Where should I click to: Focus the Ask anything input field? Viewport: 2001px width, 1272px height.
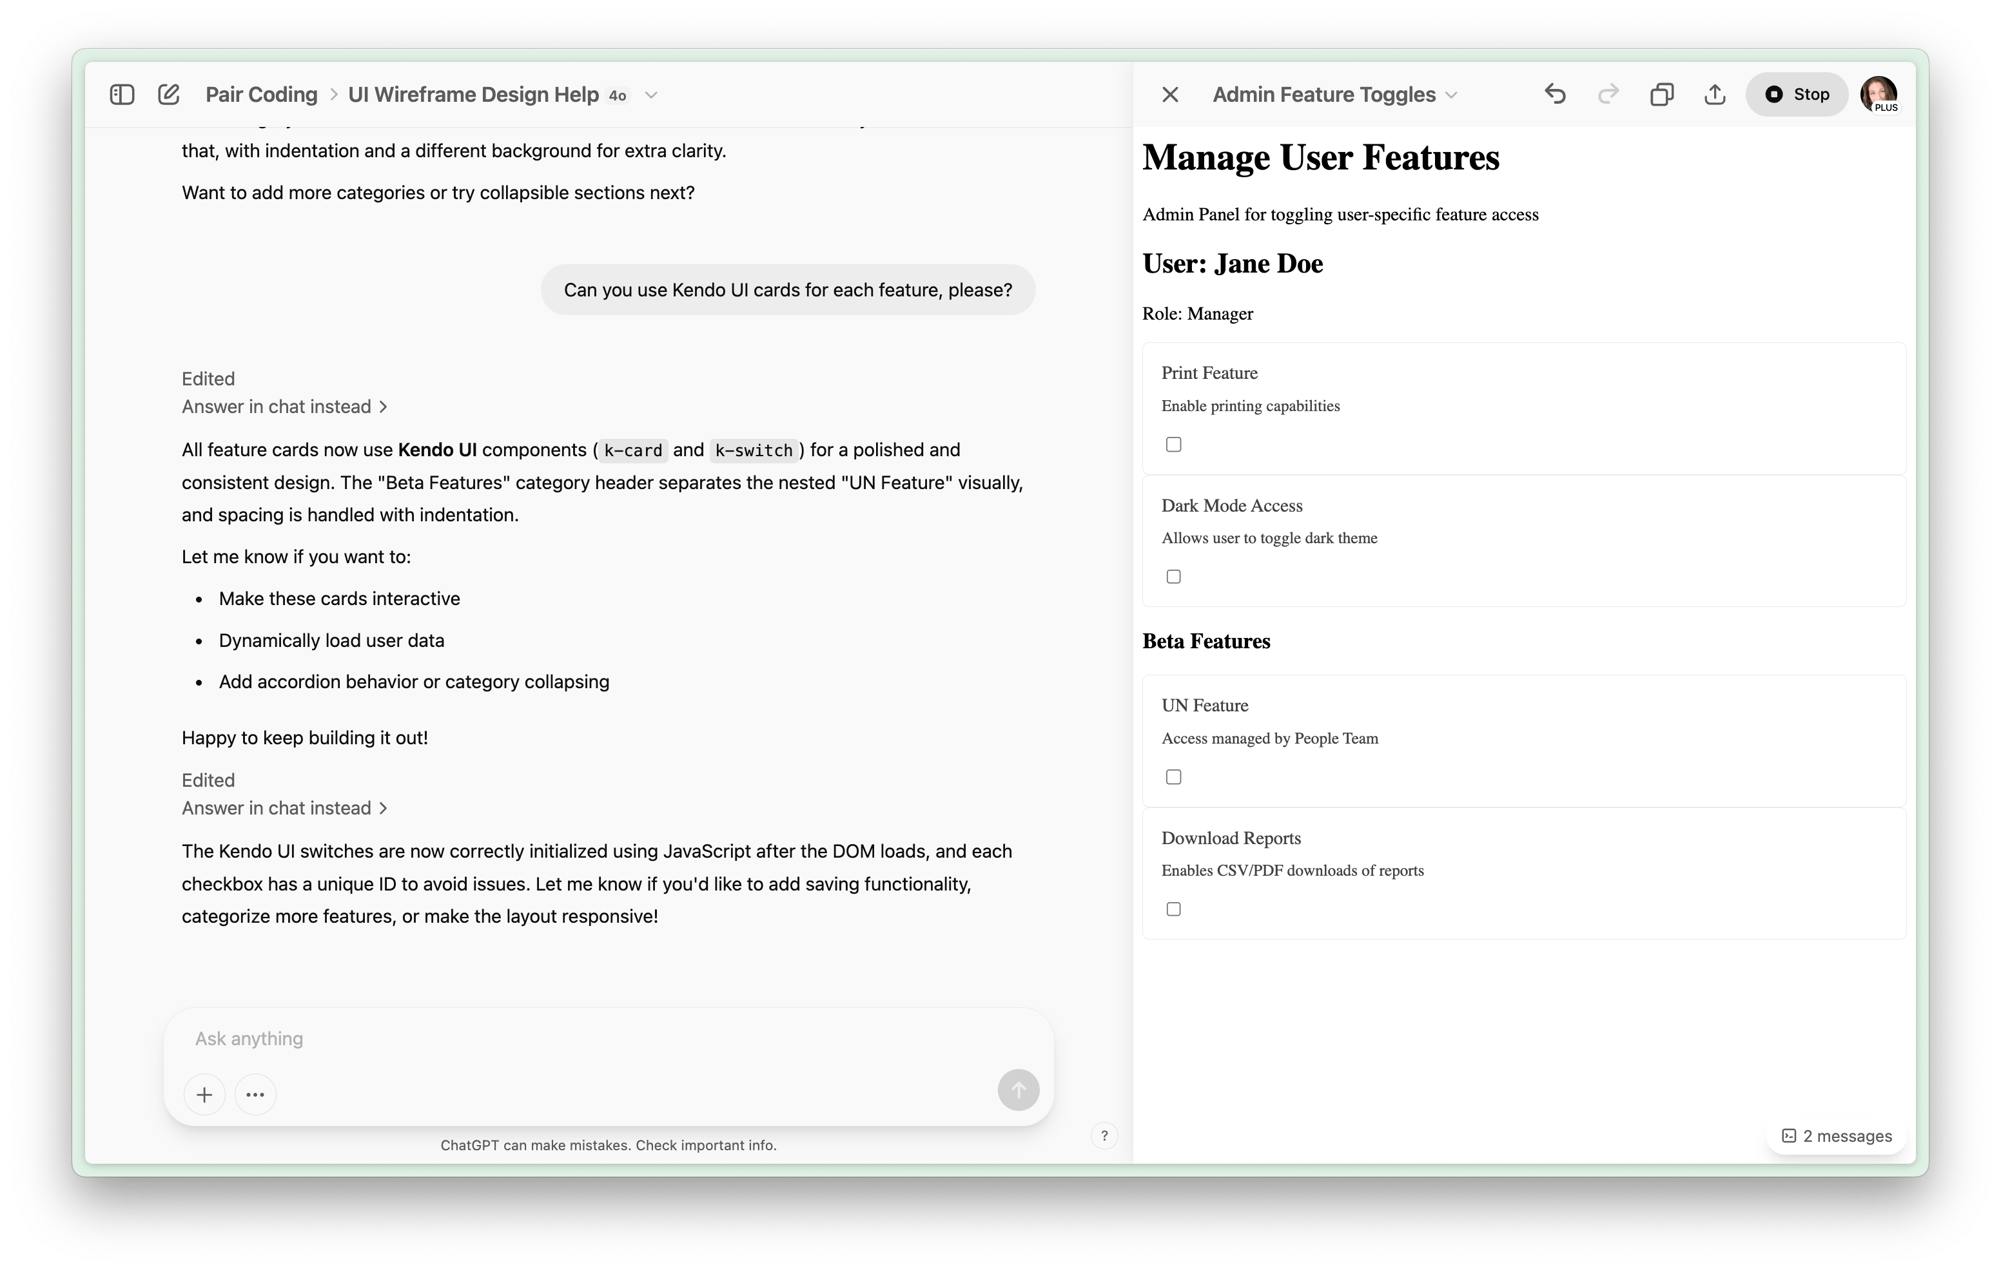598,1039
